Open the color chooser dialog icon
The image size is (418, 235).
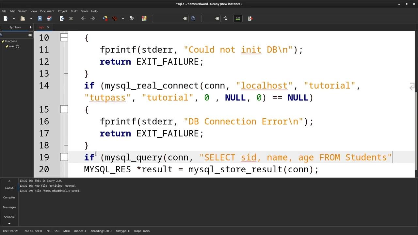[144, 19]
